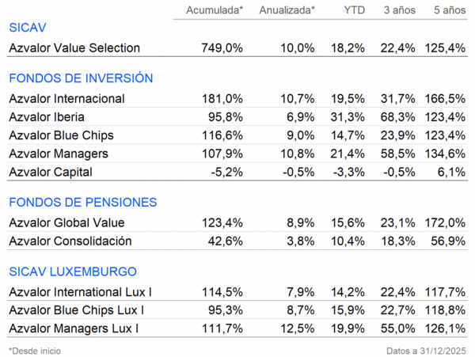This screenshot has width=475, height=357.
Task: Click the Azvalor Internacional fund name
Action: 66,99
